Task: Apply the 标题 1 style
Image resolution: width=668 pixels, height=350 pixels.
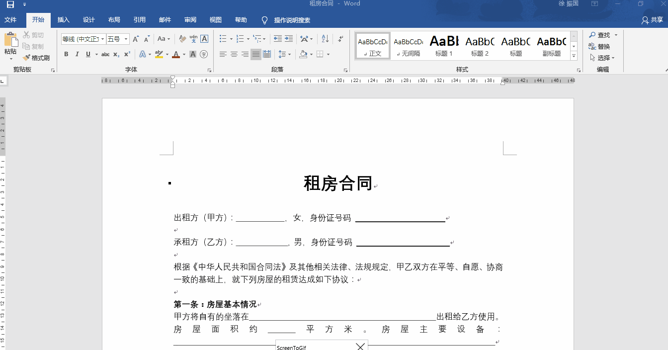Action: pyautogui.click(x=444, y=46)
